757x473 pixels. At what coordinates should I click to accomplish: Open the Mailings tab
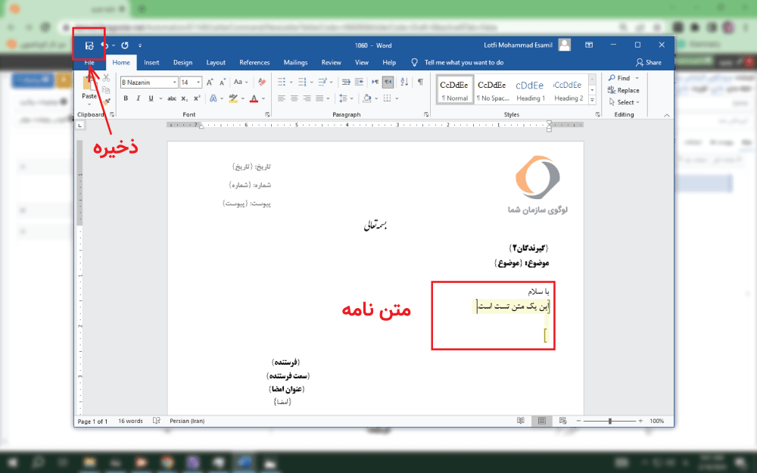[295, 62]
